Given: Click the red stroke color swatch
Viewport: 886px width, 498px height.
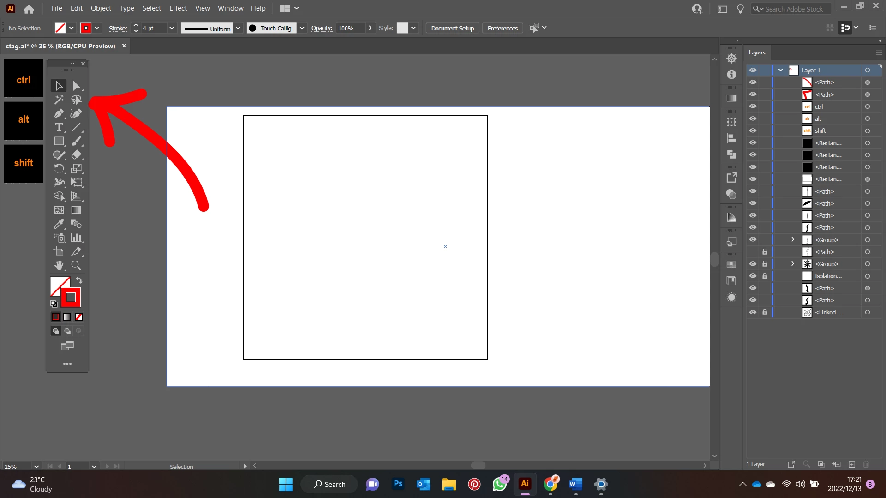Looking at the screenshot, I should 71,297.
